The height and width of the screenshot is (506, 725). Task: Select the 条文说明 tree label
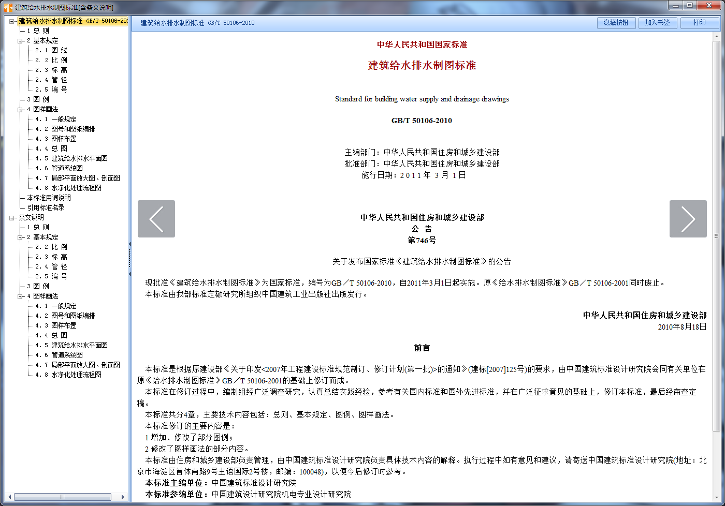pos(32,218)
